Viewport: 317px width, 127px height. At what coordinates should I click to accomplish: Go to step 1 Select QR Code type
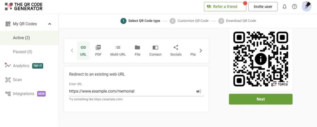140,21
